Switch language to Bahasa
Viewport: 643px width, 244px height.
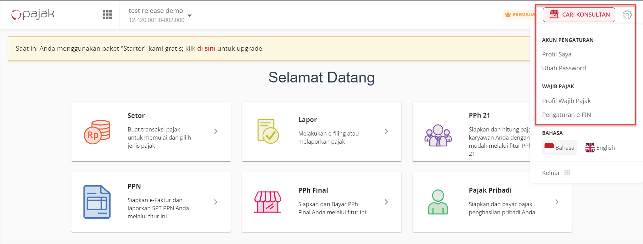559,148
